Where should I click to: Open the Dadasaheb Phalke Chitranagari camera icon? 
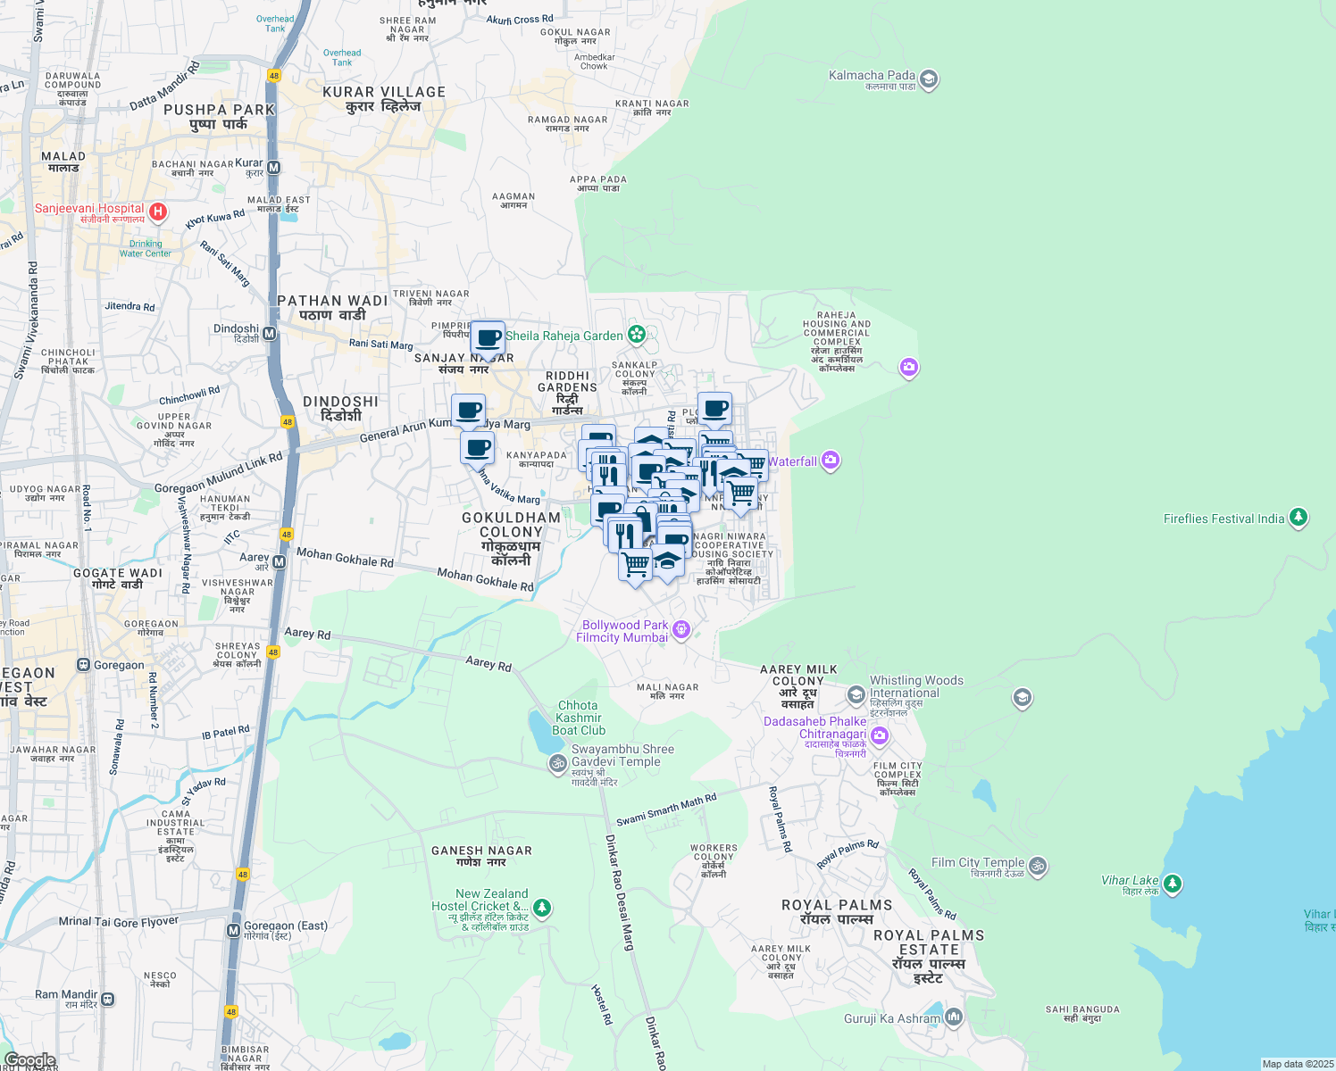[x=880, y=735]
